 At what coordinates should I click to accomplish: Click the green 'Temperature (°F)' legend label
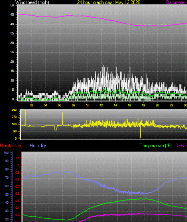click(x=156, y=146)
